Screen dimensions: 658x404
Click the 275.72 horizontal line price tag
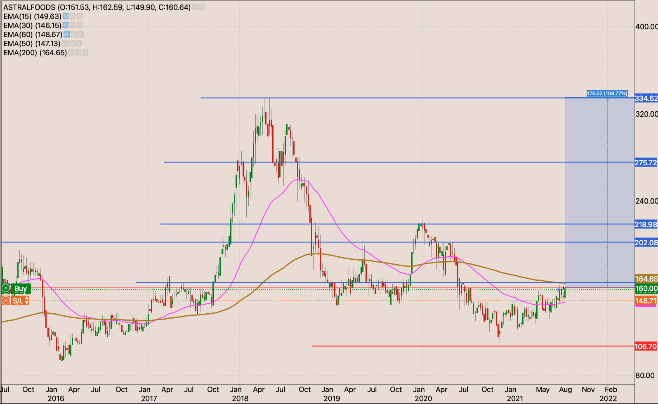[x=646, y=162]
